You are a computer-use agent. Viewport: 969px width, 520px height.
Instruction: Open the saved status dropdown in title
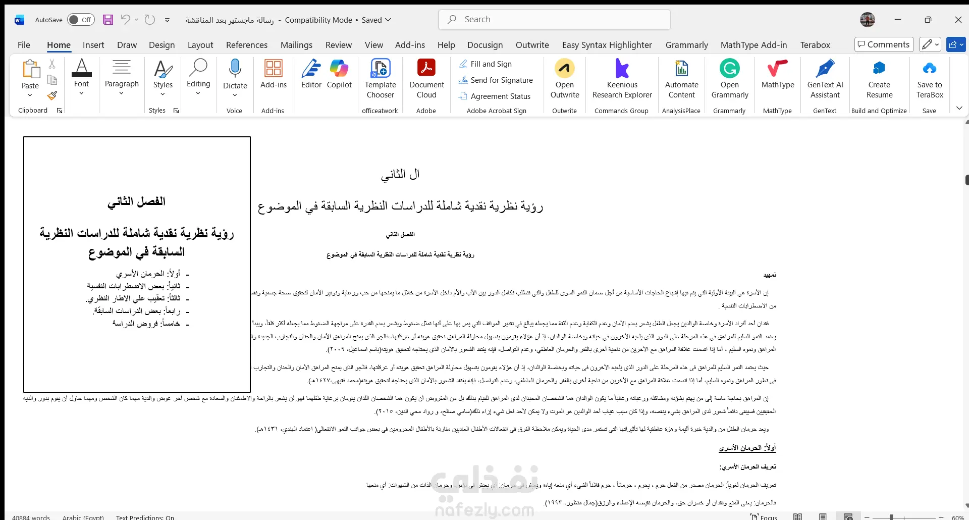pyautogui.click(x=388, y=20)
